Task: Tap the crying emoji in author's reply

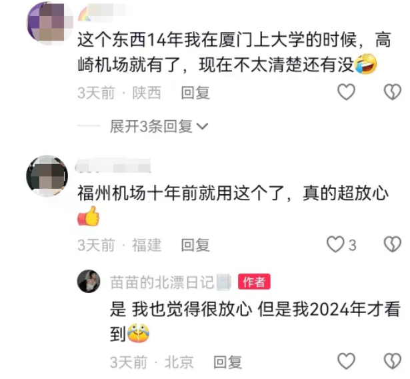Action: click(x=138, y=333)
